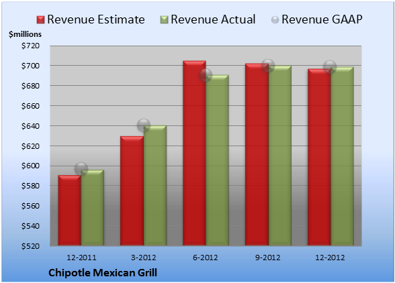Image resolution: width=395 pixels, height=283 pixels.
Task: Select the red estimate bar for 9-2012
Action: tap(257, 154)
